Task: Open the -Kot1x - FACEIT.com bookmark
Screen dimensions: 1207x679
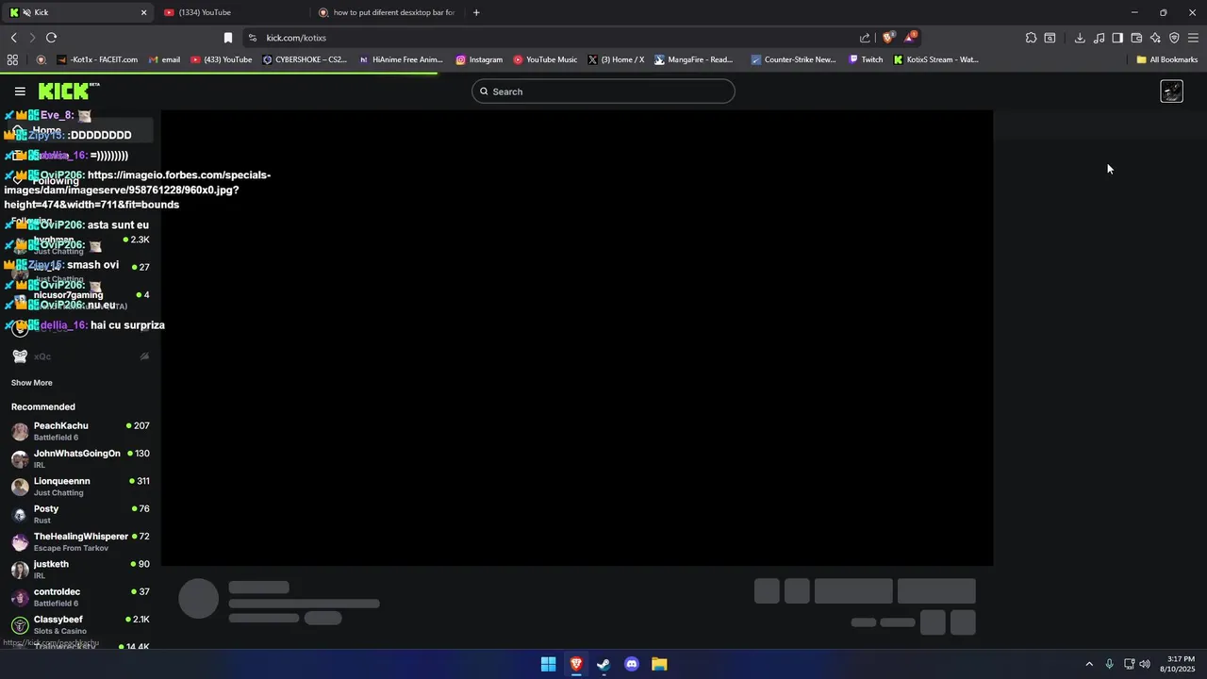Action: click(x=97, y=59)
